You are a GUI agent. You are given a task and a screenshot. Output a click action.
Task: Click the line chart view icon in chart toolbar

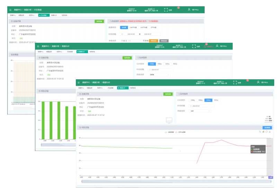pyautogui.click(x=260, y=132)
